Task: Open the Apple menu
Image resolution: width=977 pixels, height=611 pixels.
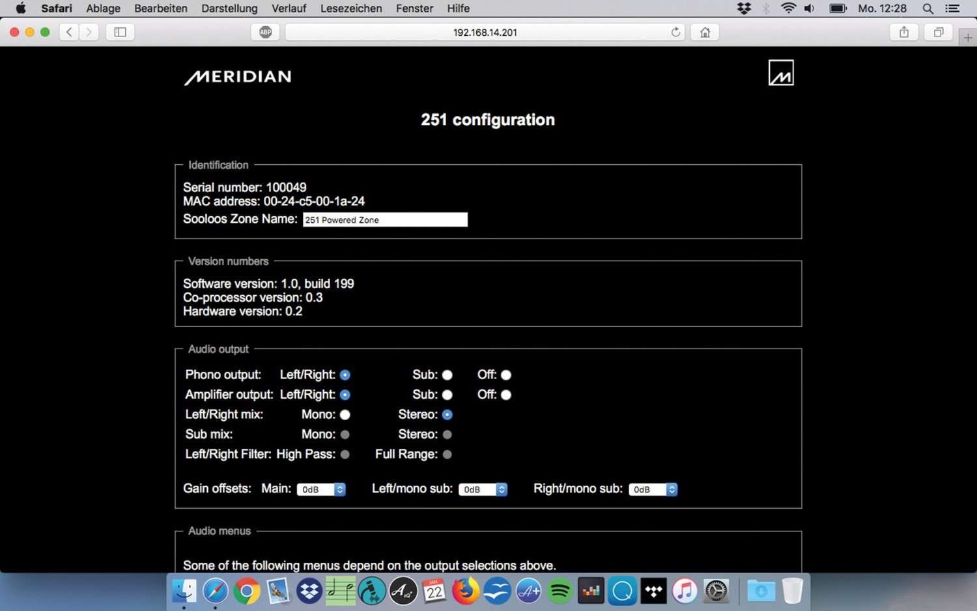Action: coord(20,8)
